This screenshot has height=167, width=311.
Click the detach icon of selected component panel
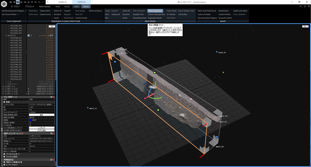coord(51,134)
